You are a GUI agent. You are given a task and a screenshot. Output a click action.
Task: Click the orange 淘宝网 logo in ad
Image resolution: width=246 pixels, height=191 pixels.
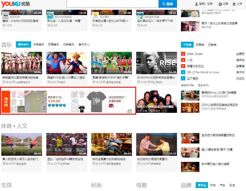6,101
